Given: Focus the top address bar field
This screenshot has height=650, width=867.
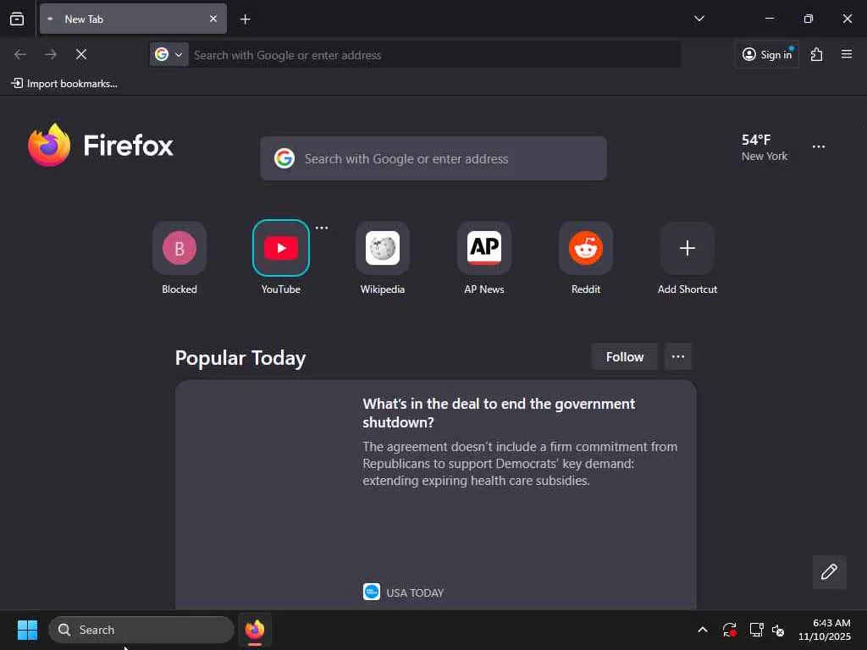Looking at the screenshot, I should [434, 55].
